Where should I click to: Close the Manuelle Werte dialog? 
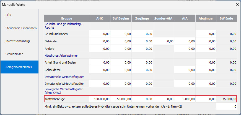[x=237, y=4]
